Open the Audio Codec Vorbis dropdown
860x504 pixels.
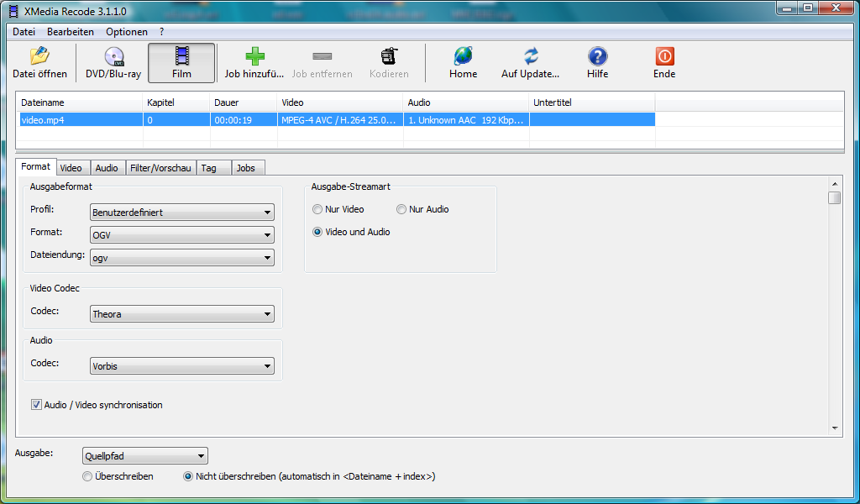[x=182, y=365]
